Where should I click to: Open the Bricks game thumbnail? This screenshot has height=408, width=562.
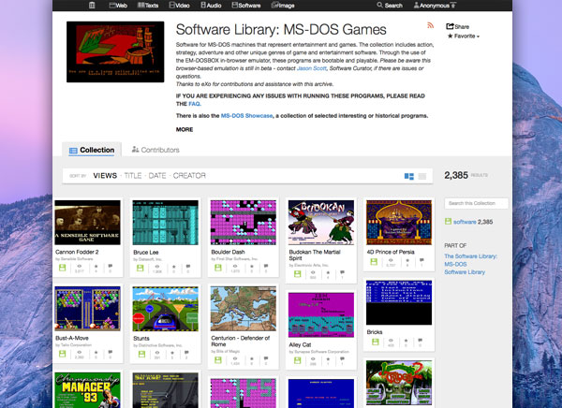pyautogui.click(x=399, y=302)
